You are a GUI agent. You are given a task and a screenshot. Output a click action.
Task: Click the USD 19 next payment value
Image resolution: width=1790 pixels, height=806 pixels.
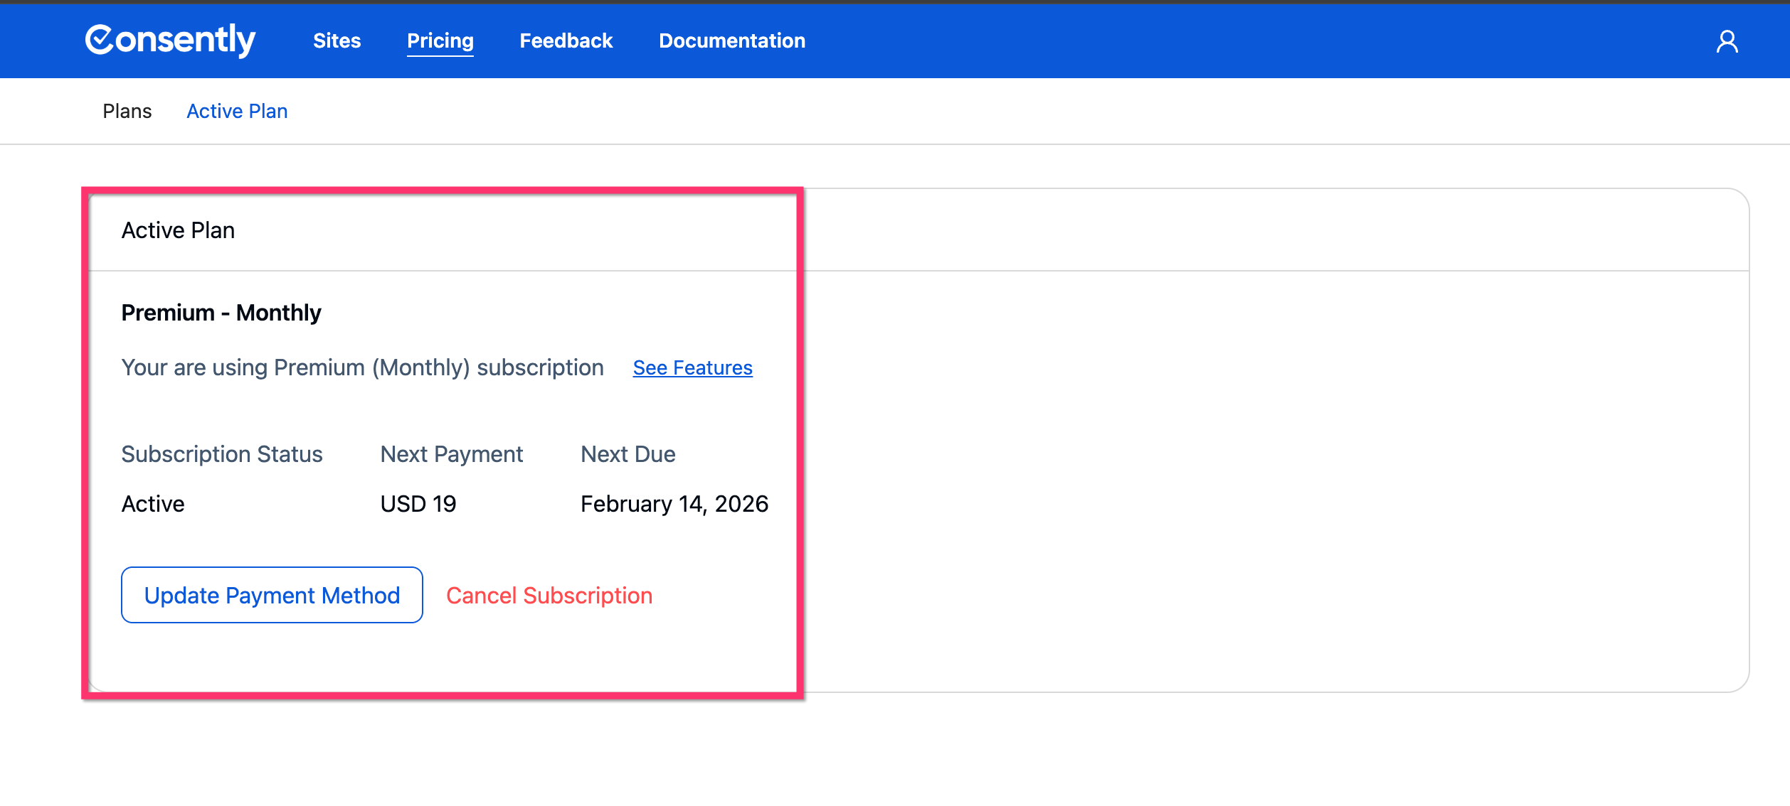click(x=418, y=504)
